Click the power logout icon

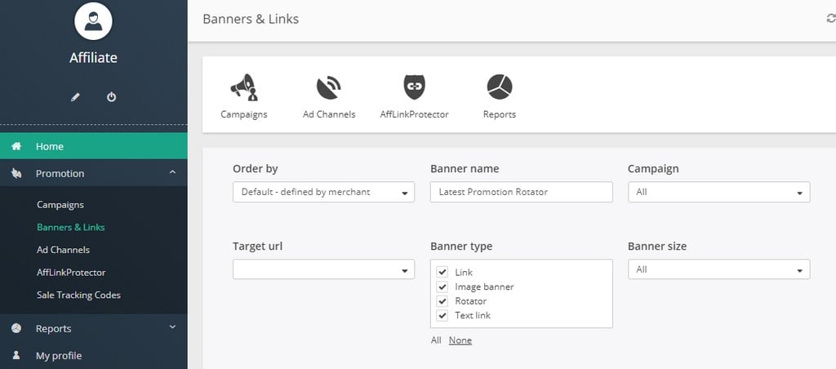[112, 97]
